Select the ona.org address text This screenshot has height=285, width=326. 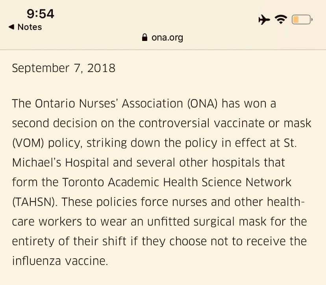pyautogui.click(x=167, y=38)
